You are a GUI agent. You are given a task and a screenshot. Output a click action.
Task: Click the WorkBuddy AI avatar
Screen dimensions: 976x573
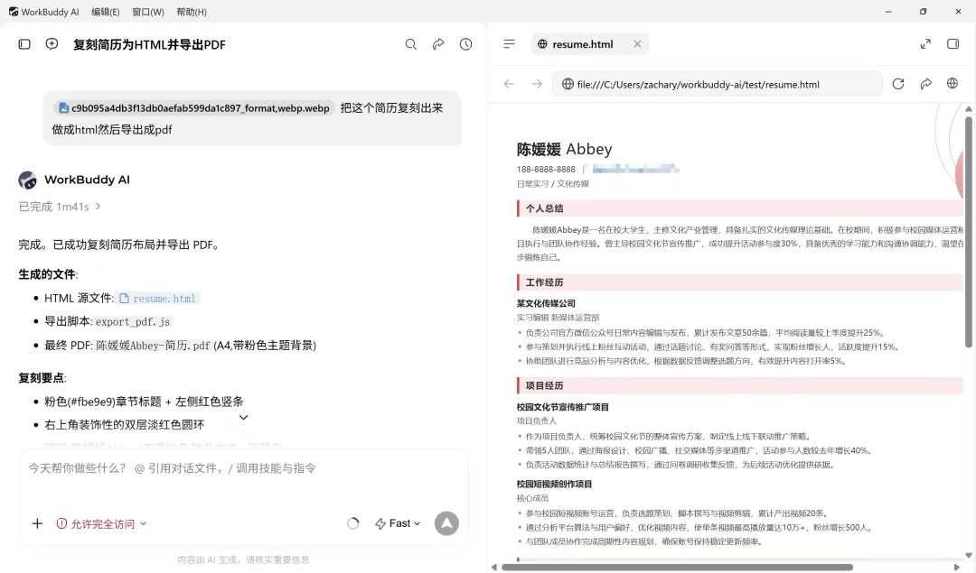tap(27, 180)
